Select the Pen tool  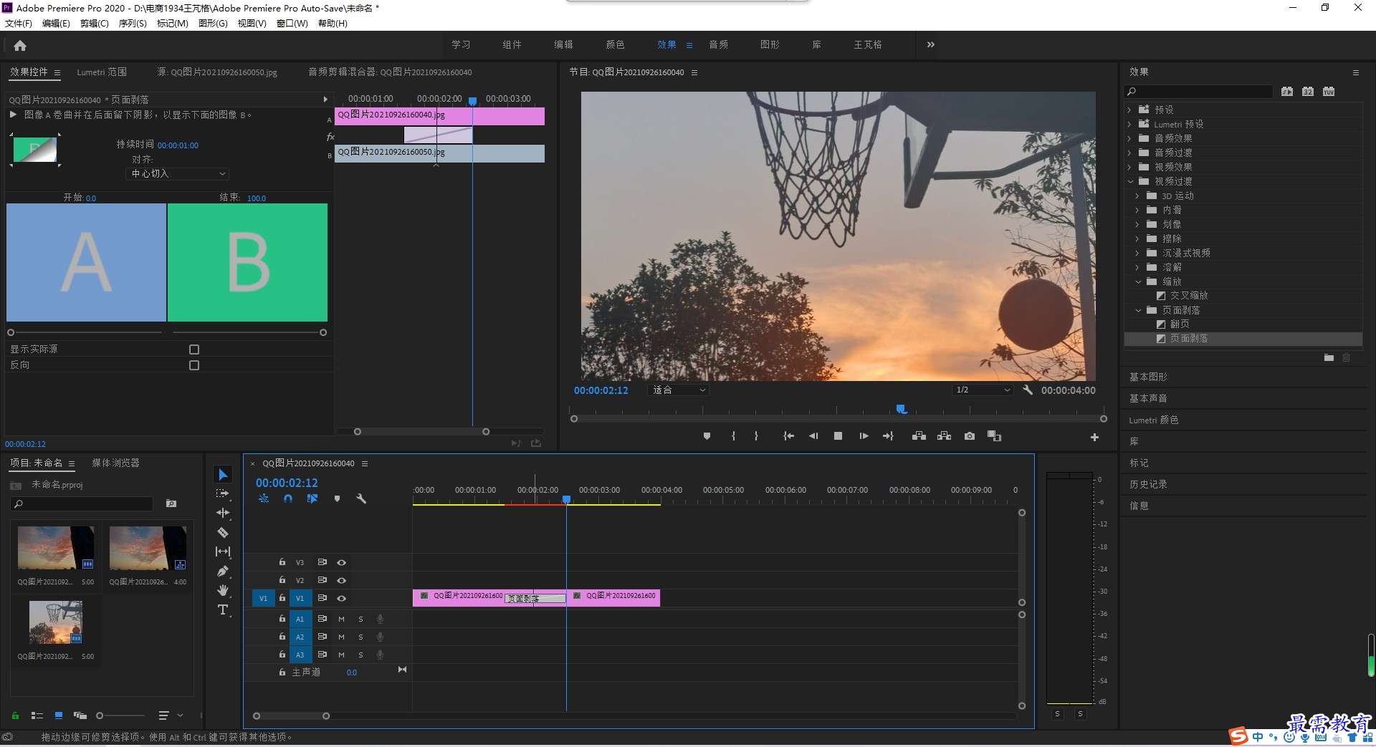click(x=223, y=571)
